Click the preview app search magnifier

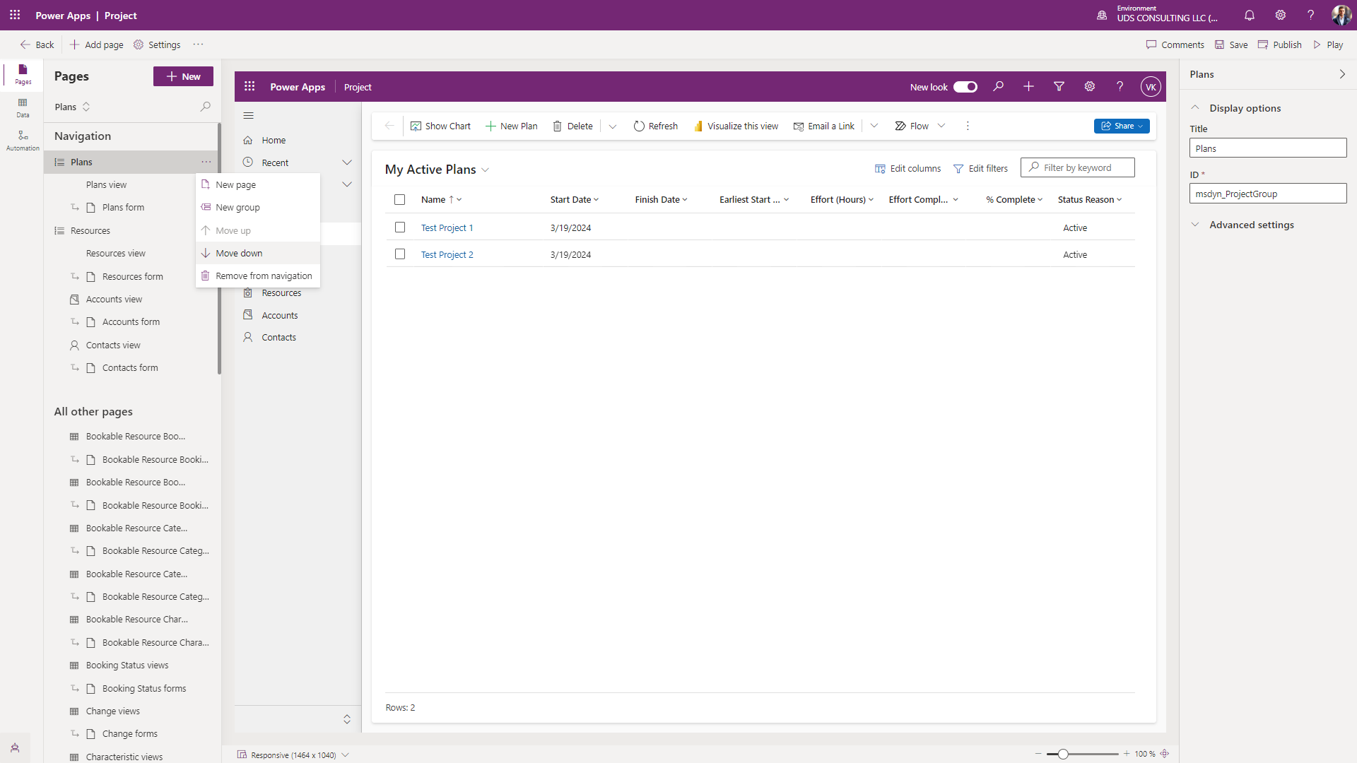(998, 86)
